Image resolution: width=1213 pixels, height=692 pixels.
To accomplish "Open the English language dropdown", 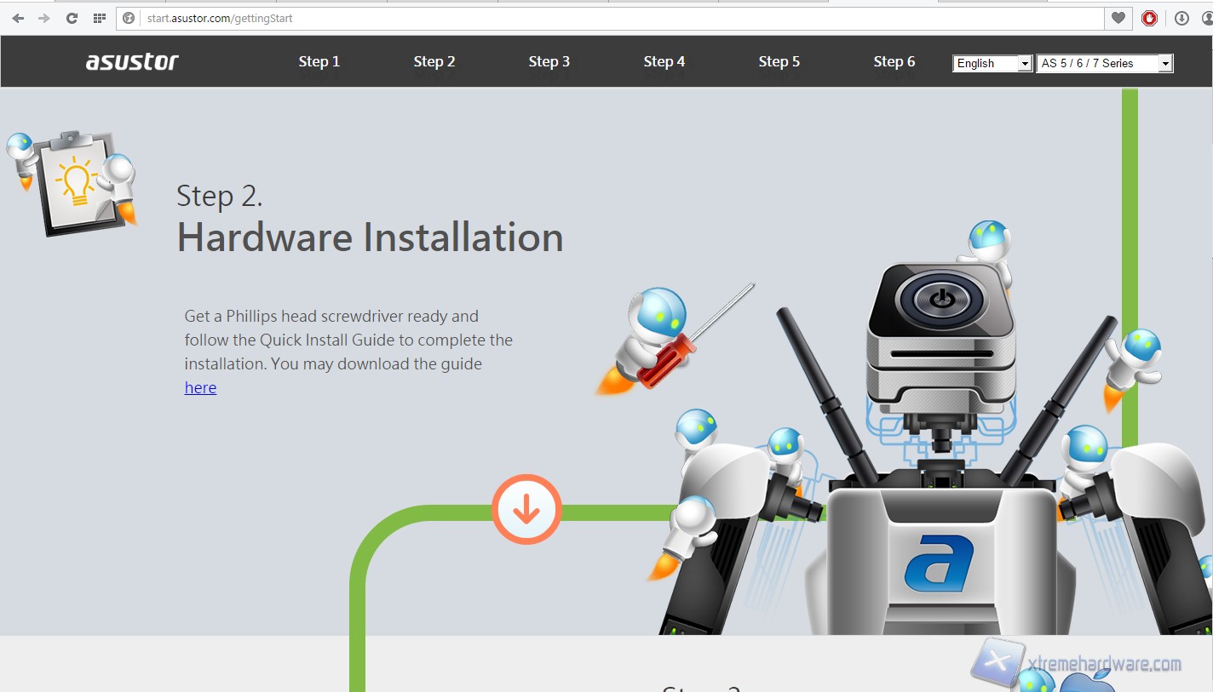I will (992, 63).
